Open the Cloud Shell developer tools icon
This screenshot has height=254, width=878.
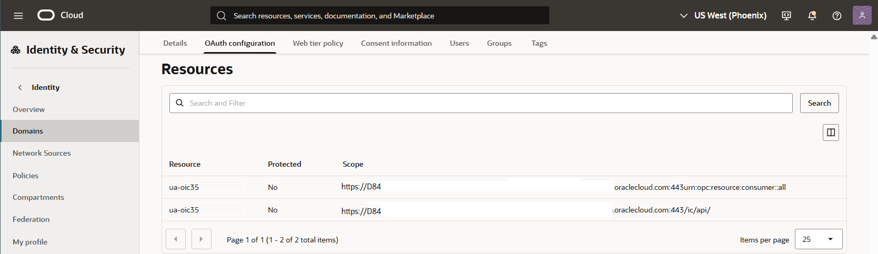pyautogui.click(x=786, y=16)
